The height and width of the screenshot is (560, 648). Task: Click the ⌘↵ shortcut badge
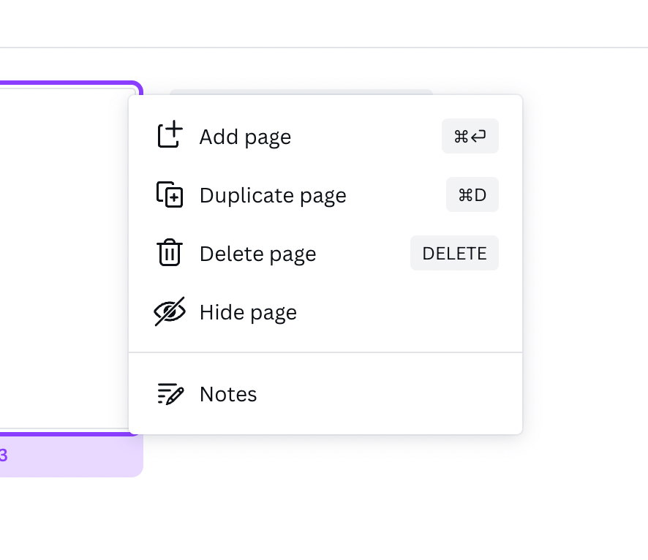tap(470, 136)
